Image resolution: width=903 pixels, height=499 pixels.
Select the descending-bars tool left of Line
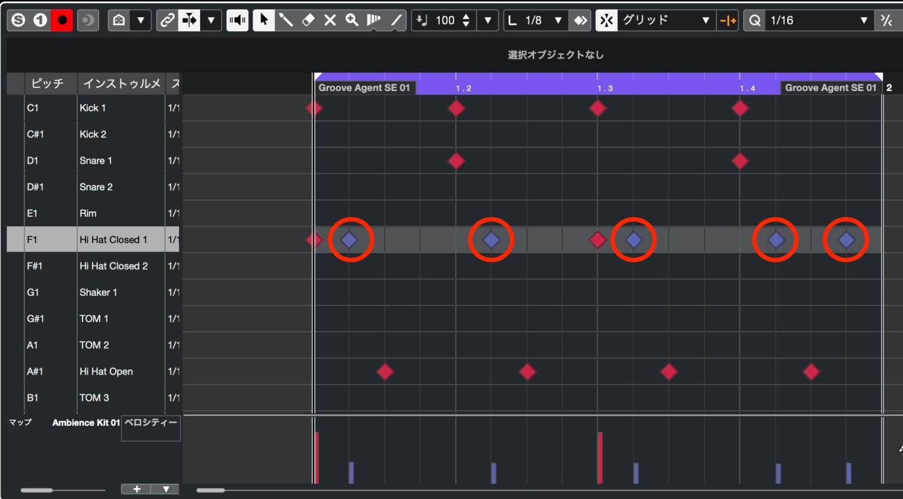(x=374, y=20)
